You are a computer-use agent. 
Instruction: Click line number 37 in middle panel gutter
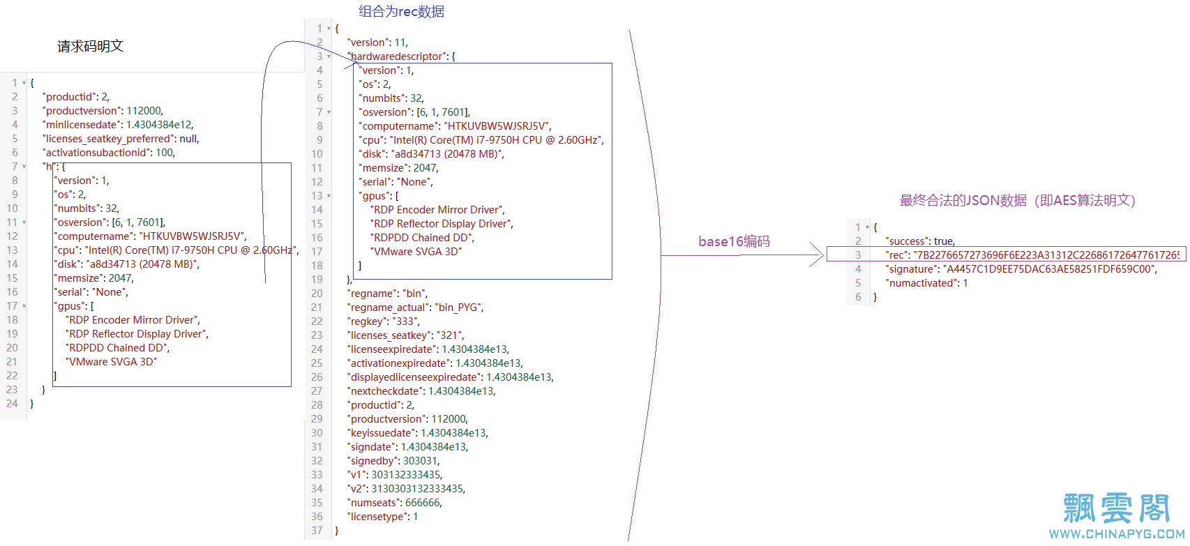(317, 531)
